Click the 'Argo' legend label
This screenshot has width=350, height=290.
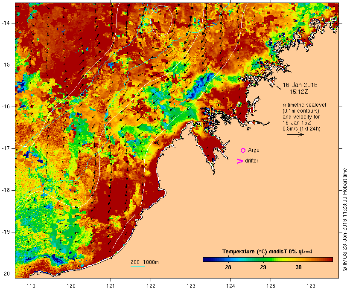click(254, 150)
